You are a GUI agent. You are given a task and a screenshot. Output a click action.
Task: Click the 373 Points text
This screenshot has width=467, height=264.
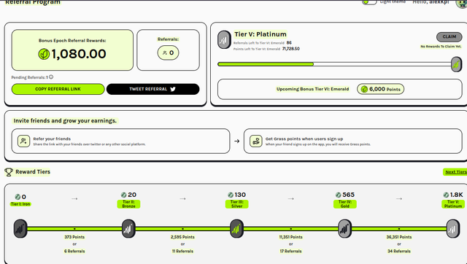coord(74,237)
